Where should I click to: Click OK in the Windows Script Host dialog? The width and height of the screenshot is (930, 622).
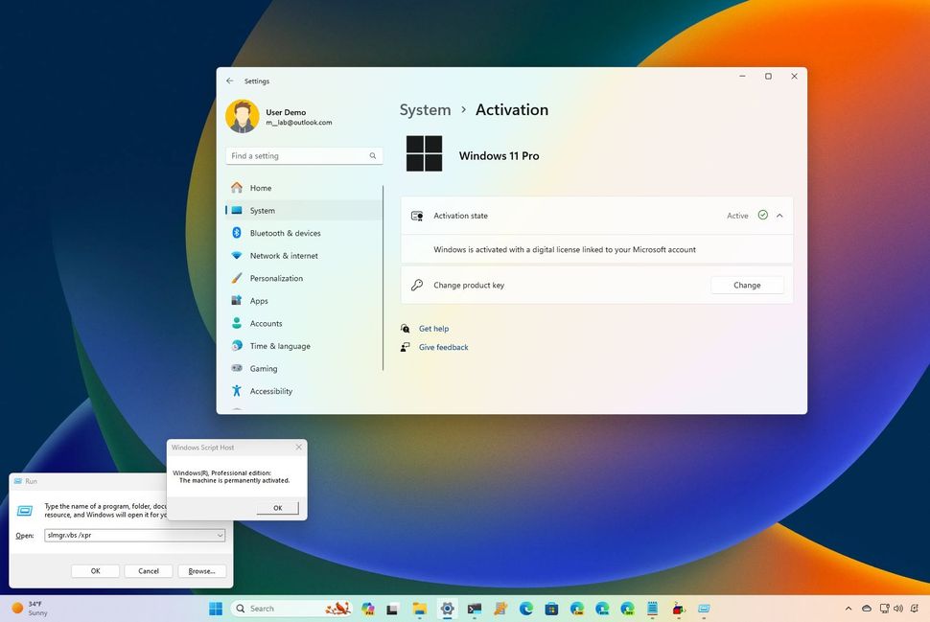click(277, 507)
